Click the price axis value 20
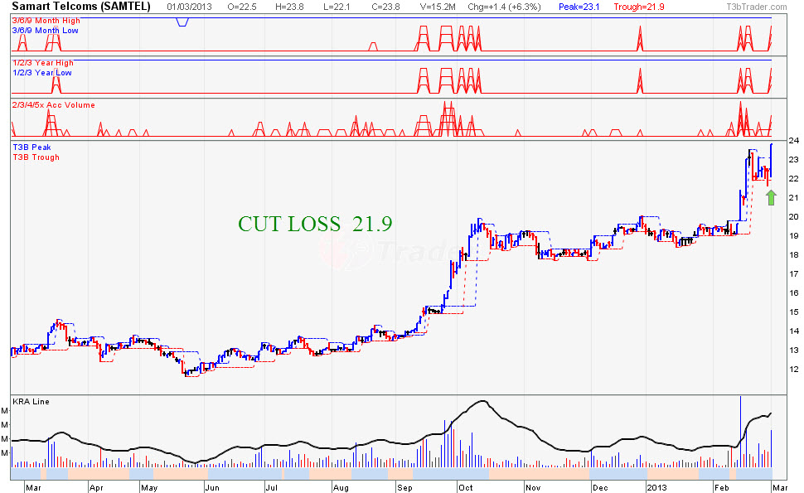Viewport: 804px width, 493px height. [794, 217]
